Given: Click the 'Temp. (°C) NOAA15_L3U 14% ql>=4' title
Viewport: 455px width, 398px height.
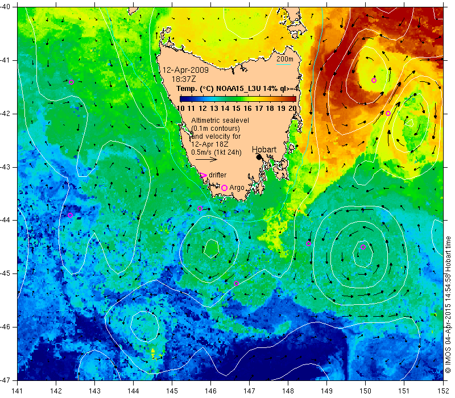Looking at the screenshot, I should 237,89.
